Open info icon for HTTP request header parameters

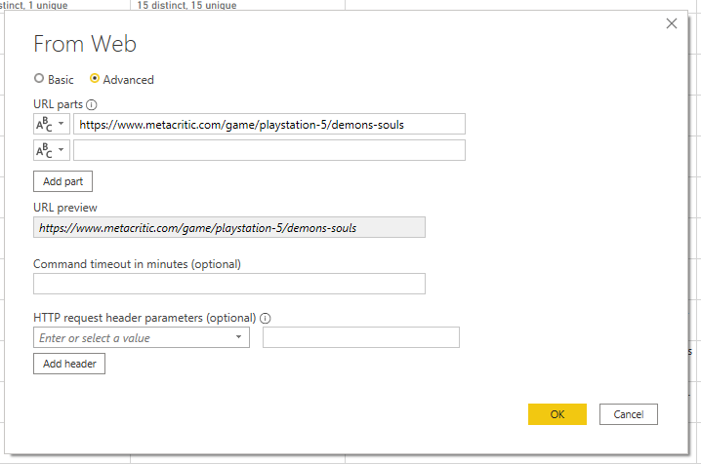(x=266, y=318)
